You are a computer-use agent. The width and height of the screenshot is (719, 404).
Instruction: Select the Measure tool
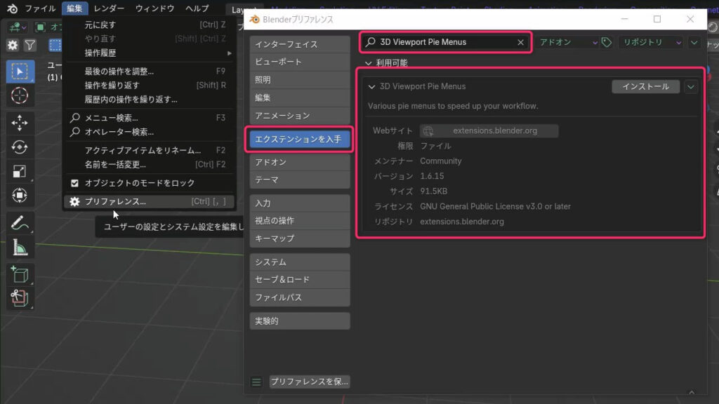click(20, 248)
